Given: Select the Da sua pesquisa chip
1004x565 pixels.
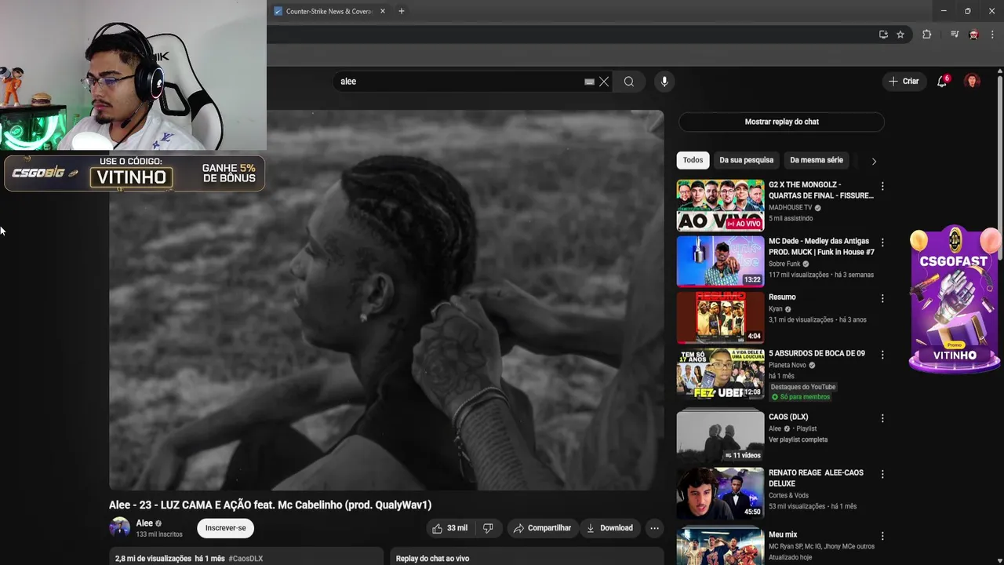Looking at the screenshot, I should (746, 160).
